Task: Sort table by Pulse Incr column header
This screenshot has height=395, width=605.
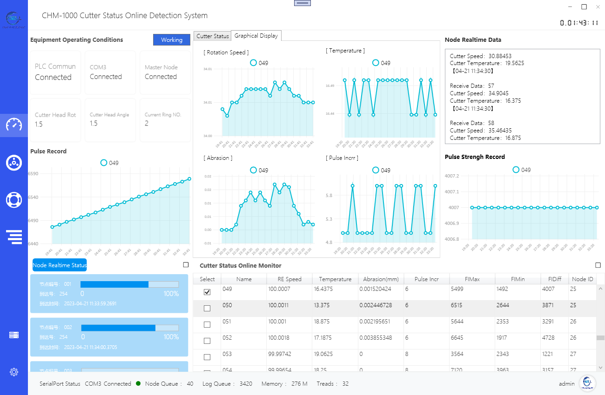Action: coord(426,279)
